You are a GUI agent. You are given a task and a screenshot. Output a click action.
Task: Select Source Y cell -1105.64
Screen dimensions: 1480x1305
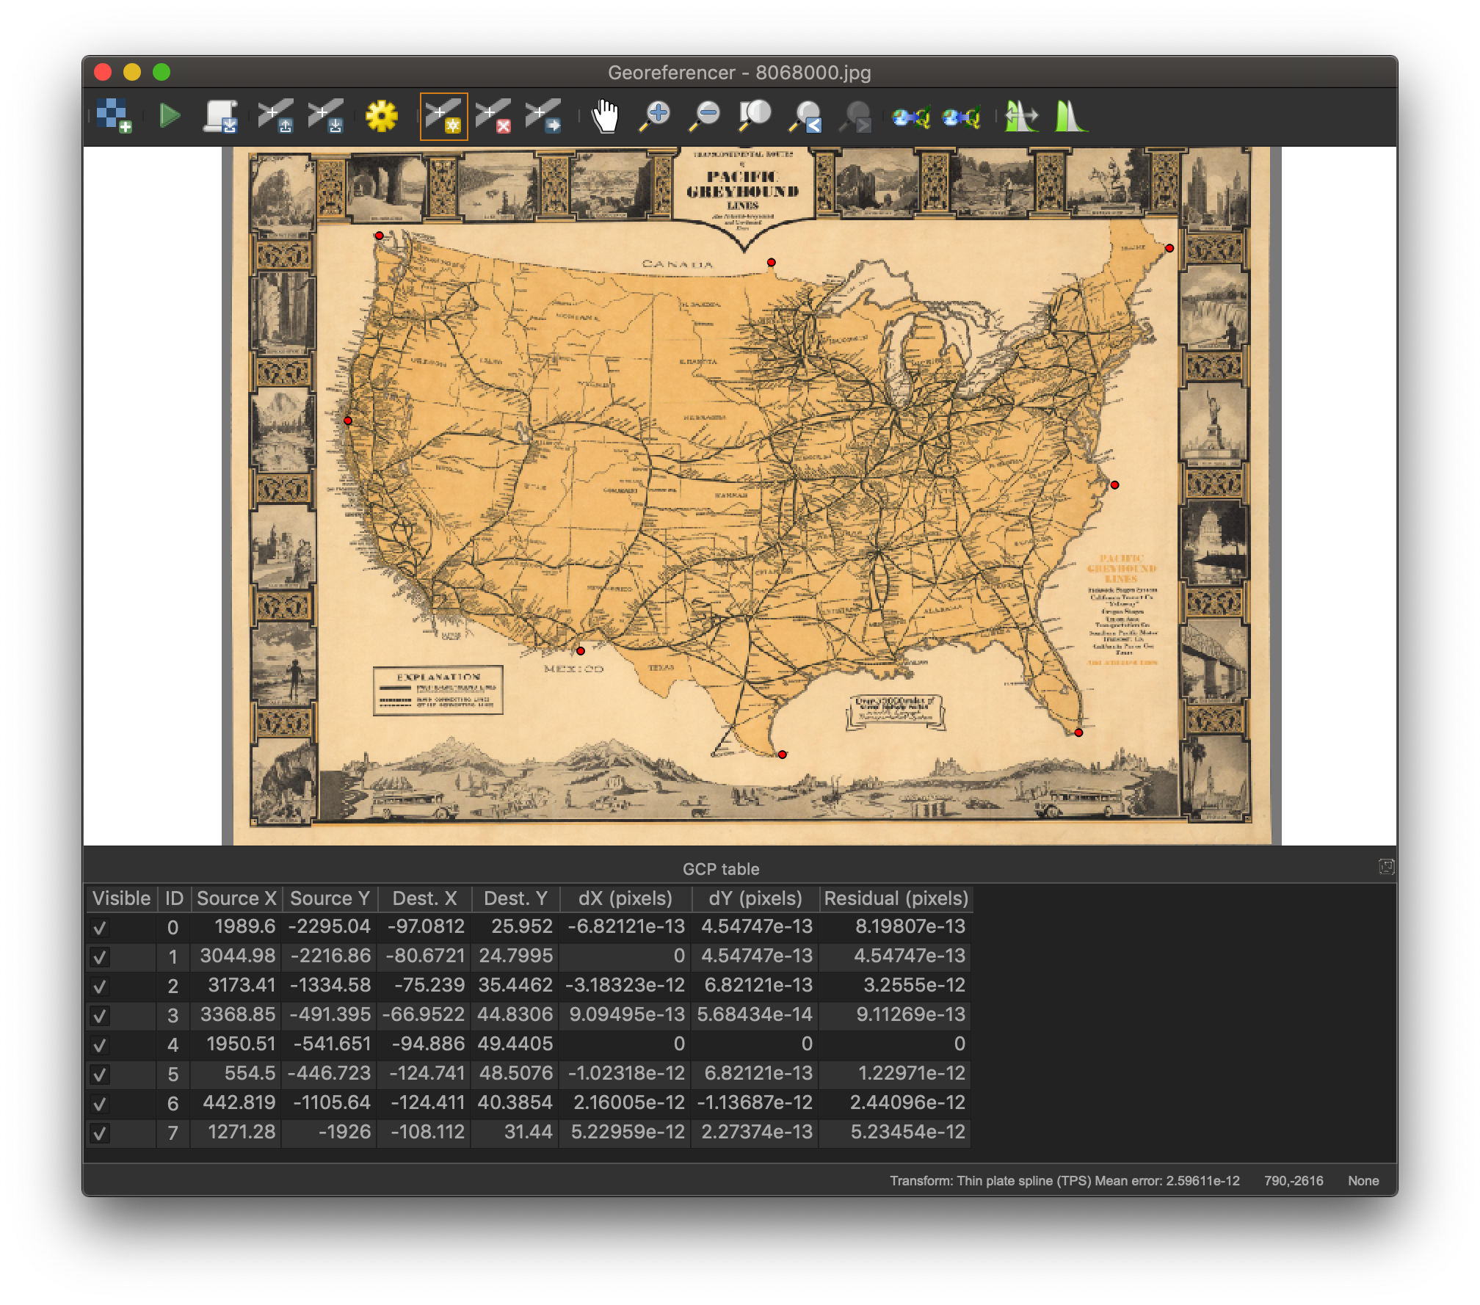pos(330,1103)
